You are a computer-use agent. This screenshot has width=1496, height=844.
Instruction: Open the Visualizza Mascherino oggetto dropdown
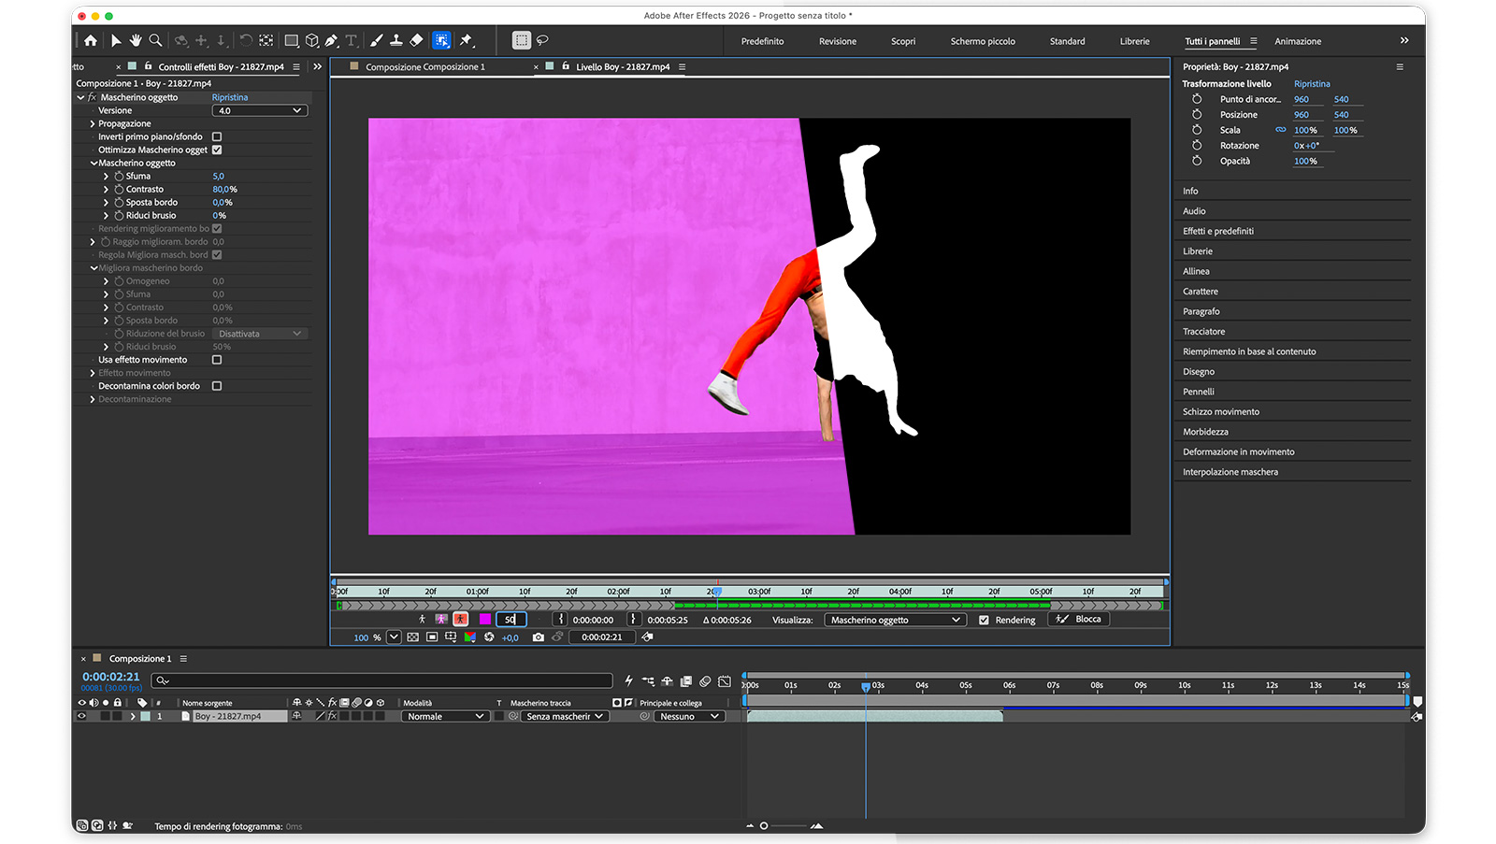click(x=894, y=620)
